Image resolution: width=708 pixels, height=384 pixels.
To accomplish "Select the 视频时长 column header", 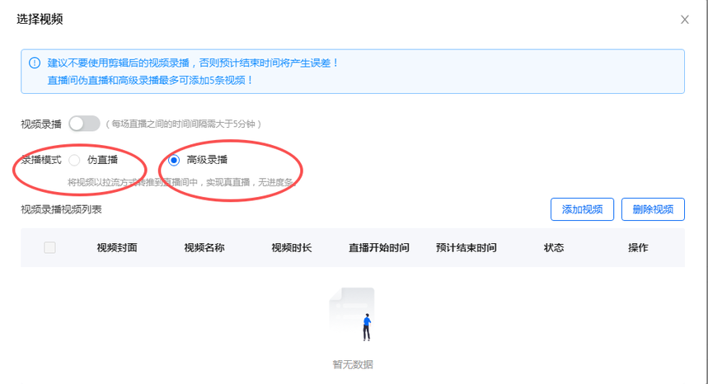I will tap(292, 248).
